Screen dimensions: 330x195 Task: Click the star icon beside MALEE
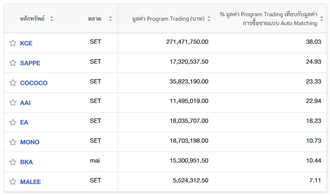point(13,182)
